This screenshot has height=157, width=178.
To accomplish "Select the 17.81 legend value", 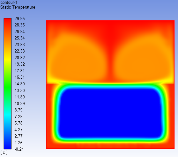I will point(19,71).
